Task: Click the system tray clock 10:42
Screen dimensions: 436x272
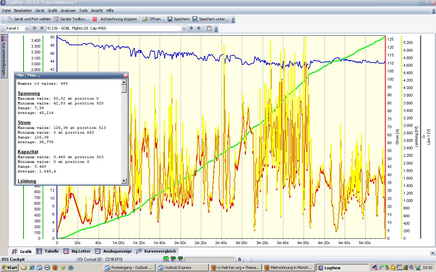Action: [x=427, y=268]
